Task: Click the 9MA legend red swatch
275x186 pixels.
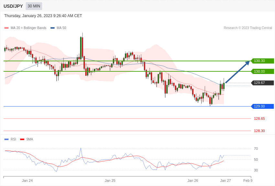Action: coord(22,139)
